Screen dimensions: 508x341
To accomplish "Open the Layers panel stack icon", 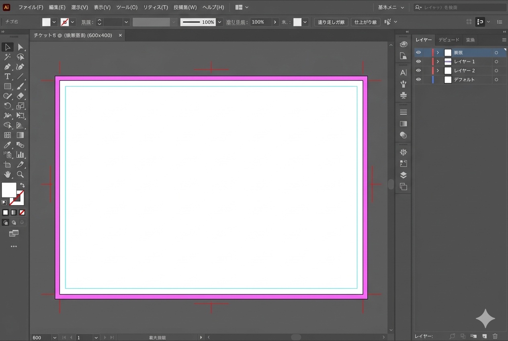I will coord(404,175).
